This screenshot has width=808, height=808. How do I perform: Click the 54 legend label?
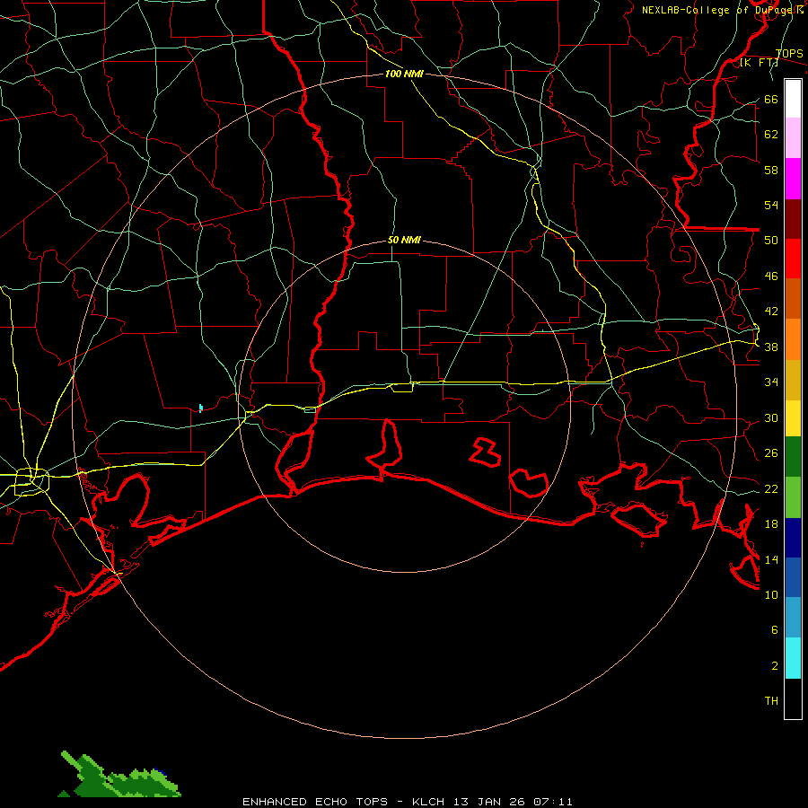point(771,205)
